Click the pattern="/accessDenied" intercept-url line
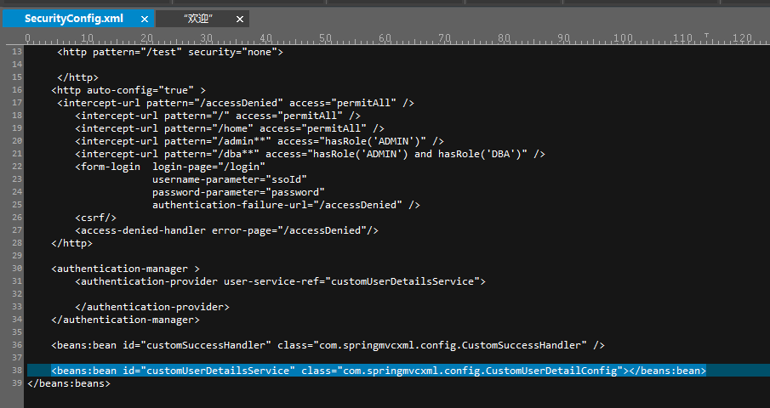This screenshot has width=770, height=408. coord(236,103)
